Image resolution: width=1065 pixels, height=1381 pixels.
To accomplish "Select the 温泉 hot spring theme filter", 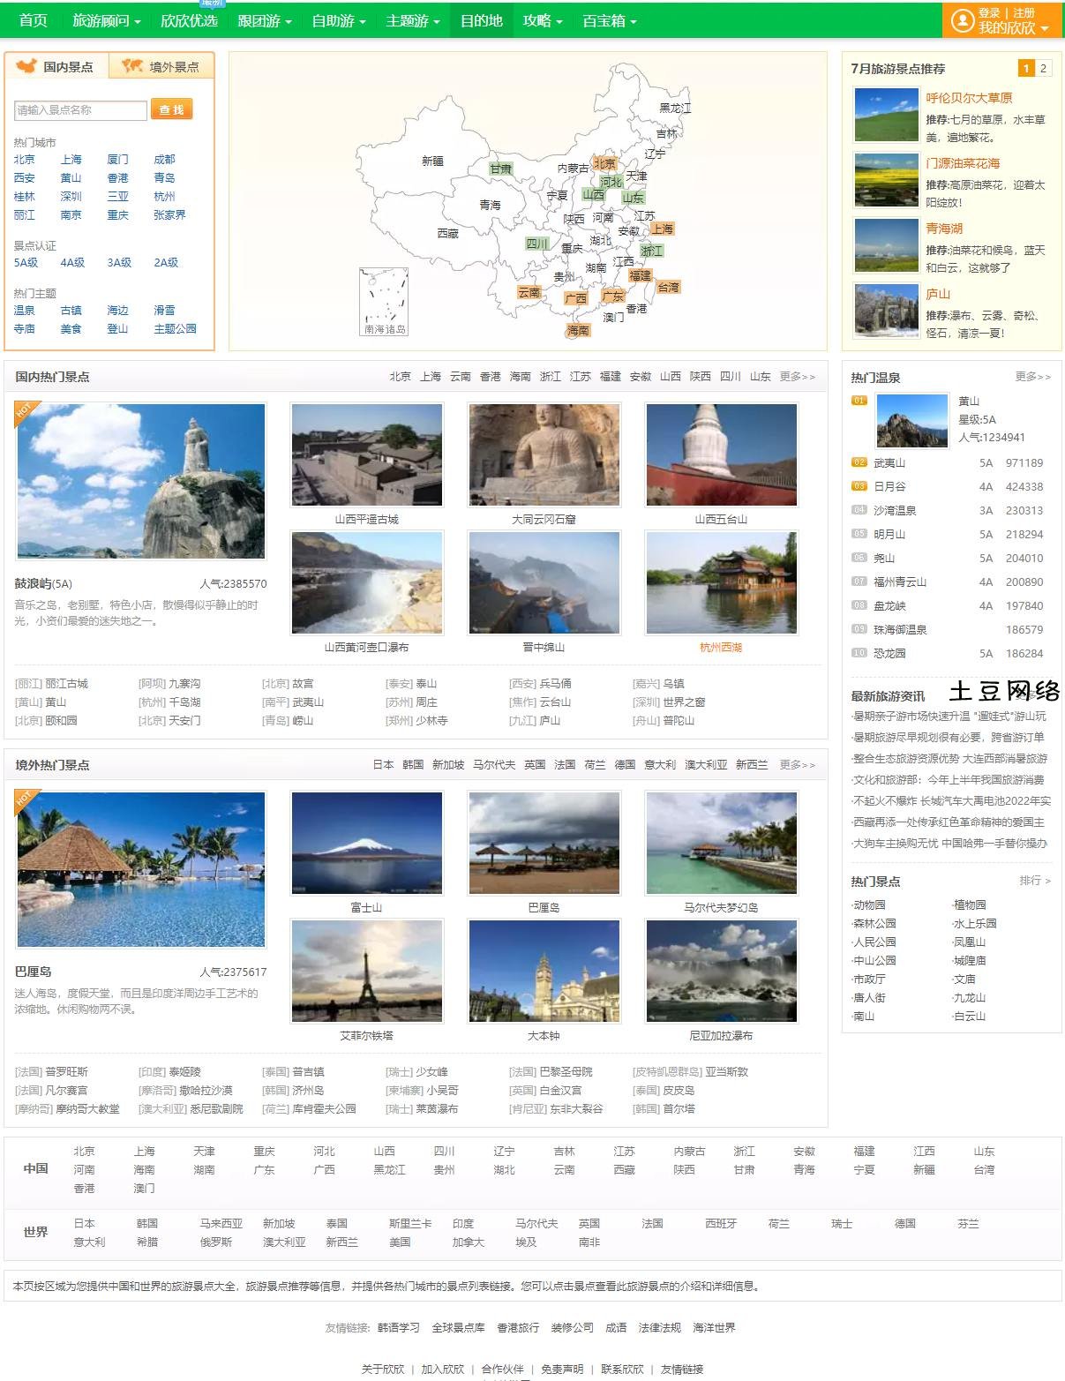I will tap(23, 310).
